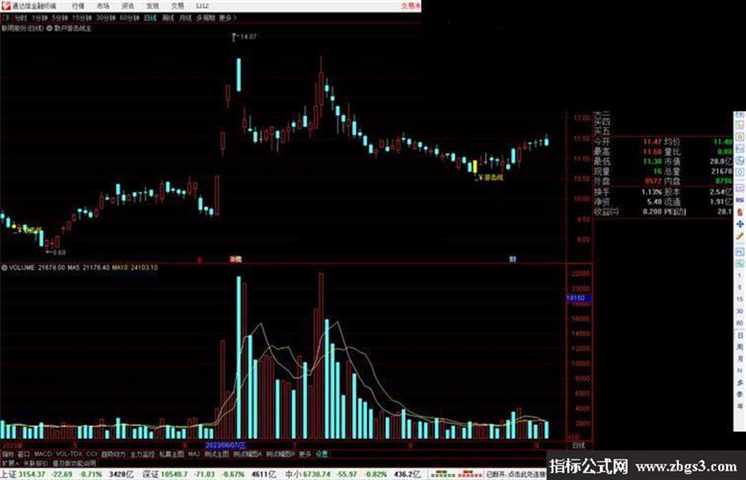Image resolution: width=746 pixels, height=480 pixels.
Task: Select 周 period in right sidebar
Action: pyautogui.click(x=740, y=347)
